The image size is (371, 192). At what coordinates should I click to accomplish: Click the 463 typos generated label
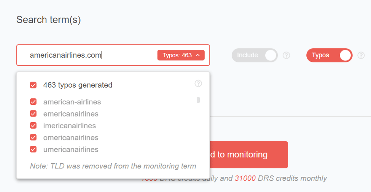[78, 85]
